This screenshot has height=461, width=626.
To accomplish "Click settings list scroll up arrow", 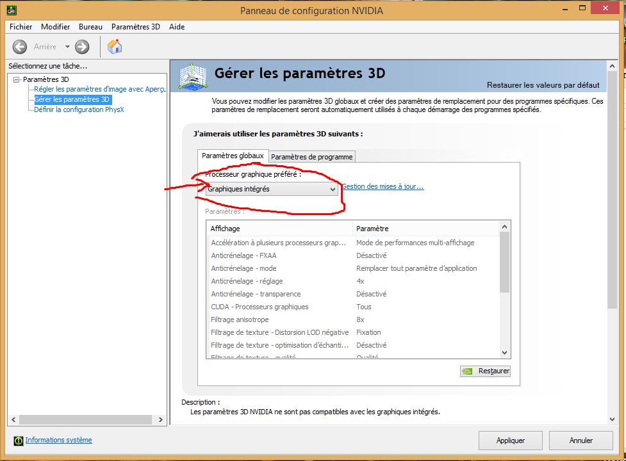I will (505, 227).
